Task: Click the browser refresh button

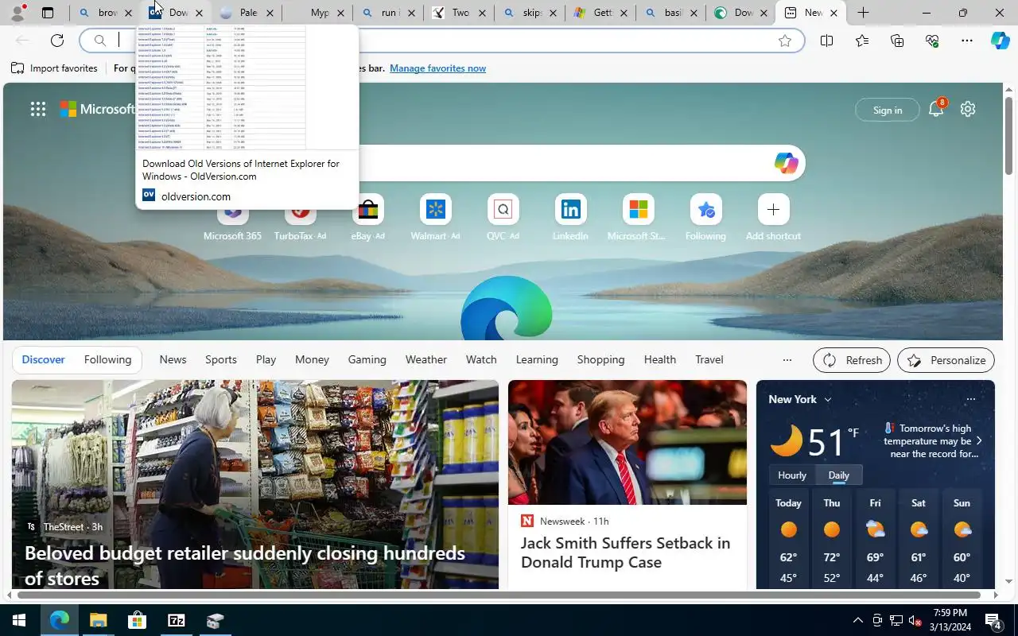Action: coord(57,41)
